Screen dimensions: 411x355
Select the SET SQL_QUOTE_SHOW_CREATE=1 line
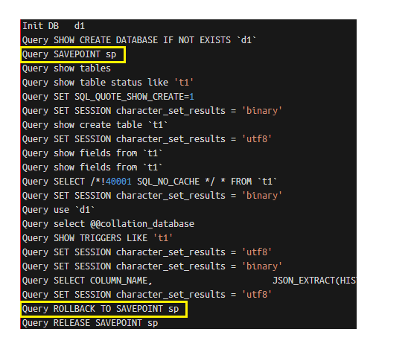click(x=108, y=97)
